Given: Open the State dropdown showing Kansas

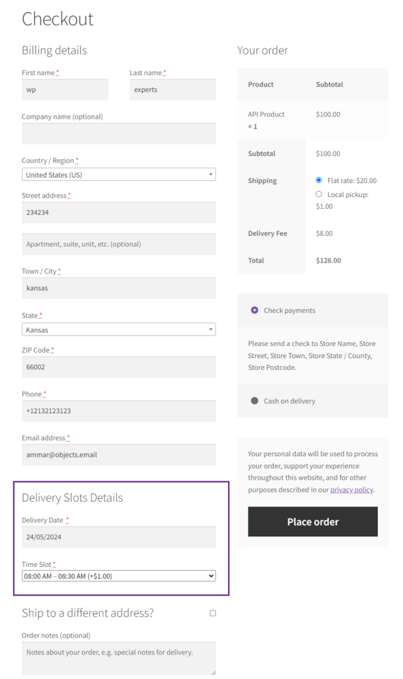Looking at the screenshot, I should coord(119,330).
